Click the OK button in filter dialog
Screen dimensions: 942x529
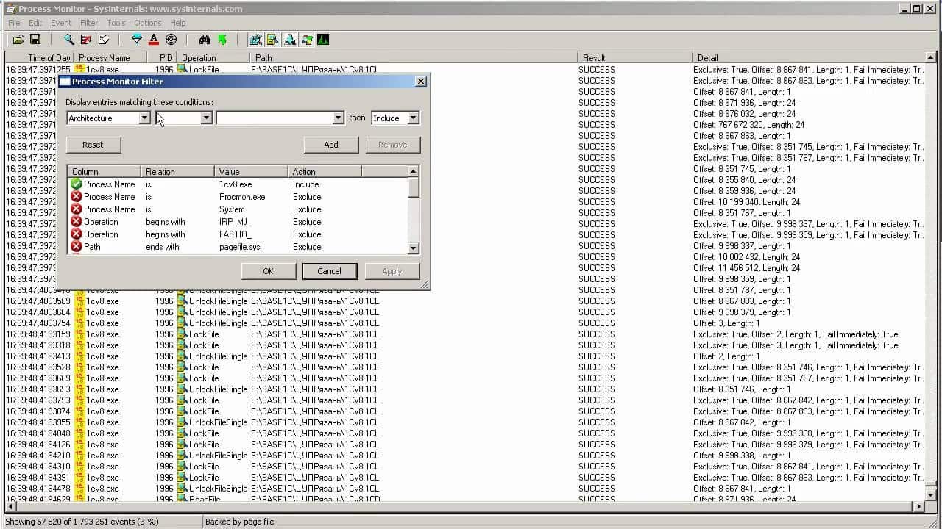(x=268, y=271)
